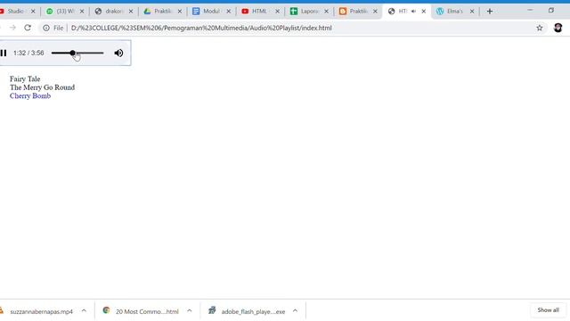This screenshot has height=321, width=570.
Task: Open a new browser tab
Action: click(x=490, y=12)
